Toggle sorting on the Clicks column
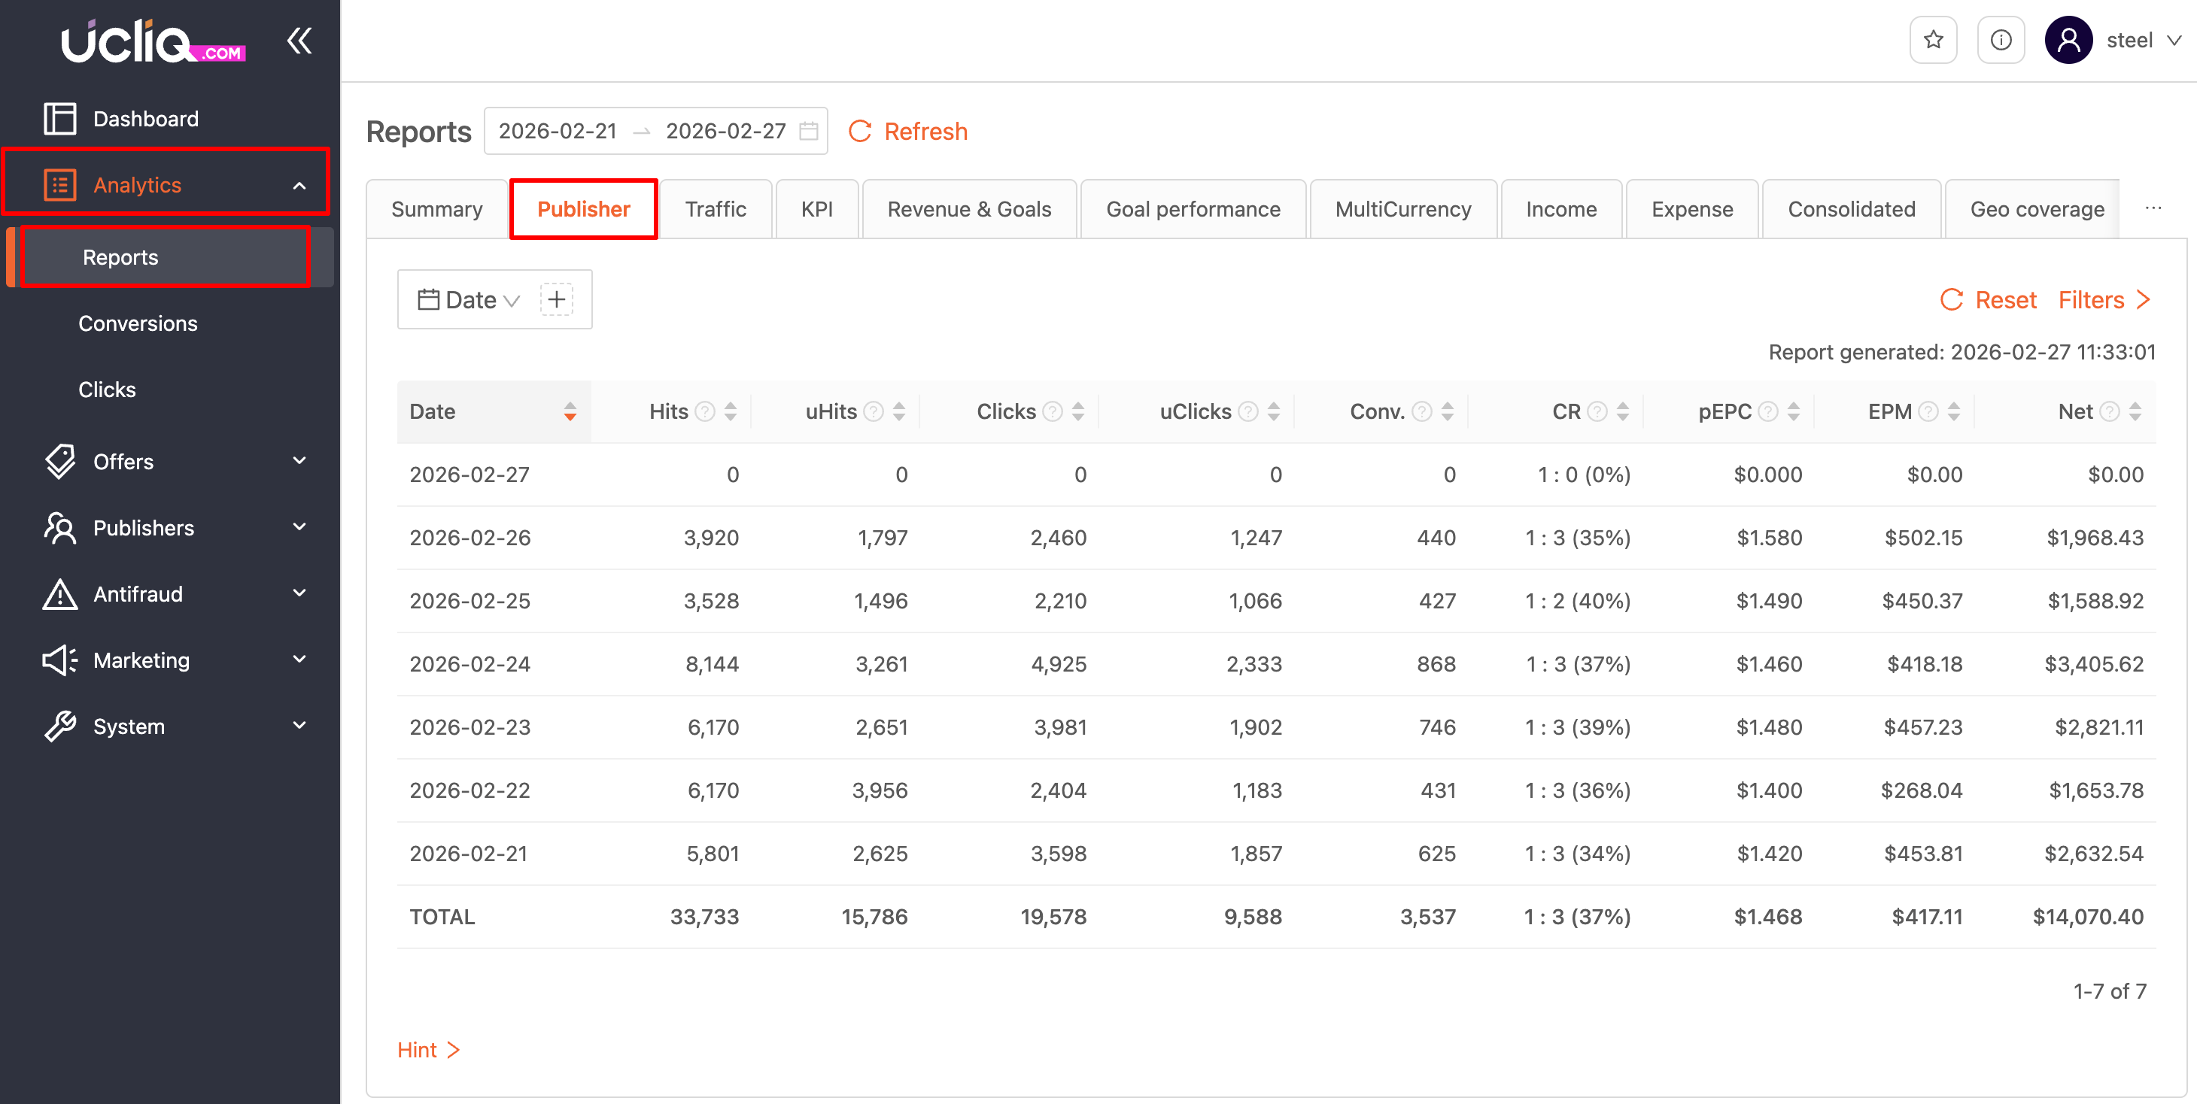Image resolution: width=2197 pixels, height=1104 pixels. click(1078, 412)
